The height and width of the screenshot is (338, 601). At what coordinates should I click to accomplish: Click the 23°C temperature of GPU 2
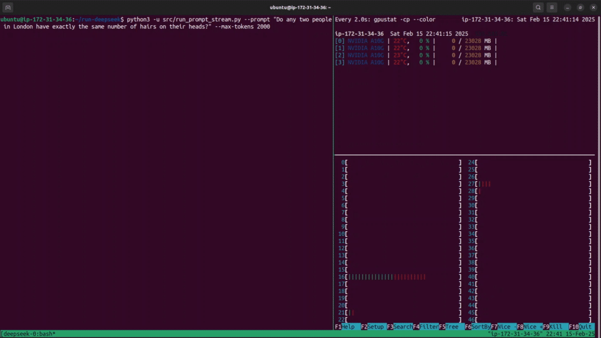pyautogui.click(x=401, y=55)
